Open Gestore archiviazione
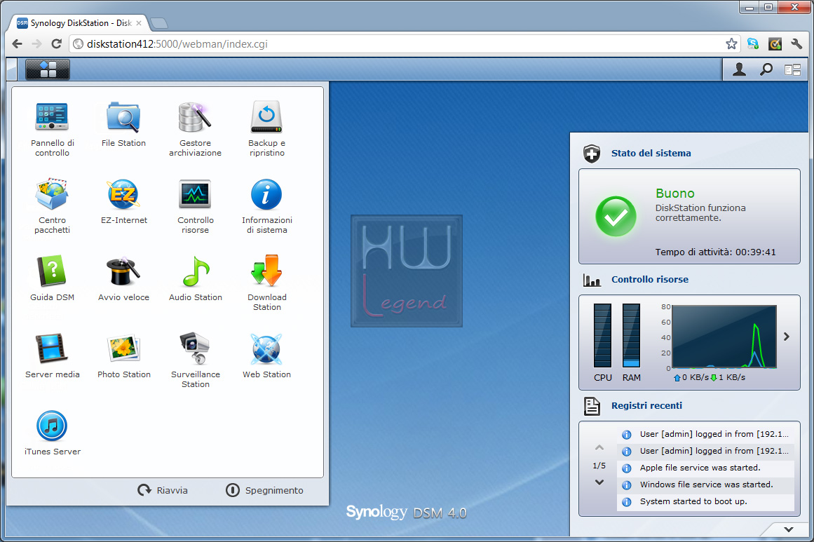Viewport: 814px width, 542px height. point(195,128)
